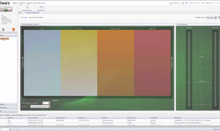Click the Top Attacks to Display spinner arrows
Image resolution: width=220 pixels, height=131 pixels.
click(49, 103)
